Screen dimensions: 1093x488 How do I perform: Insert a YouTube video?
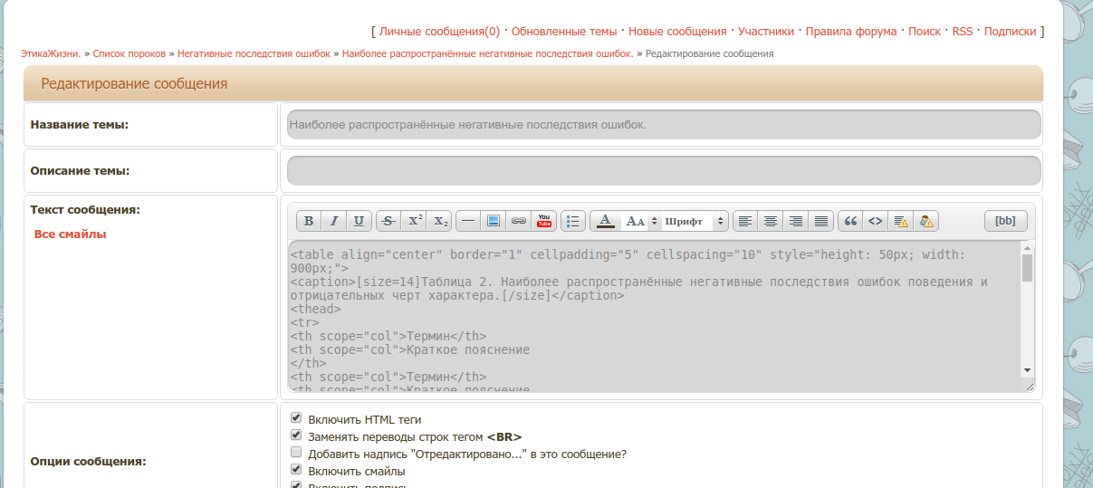pos(544,221)
